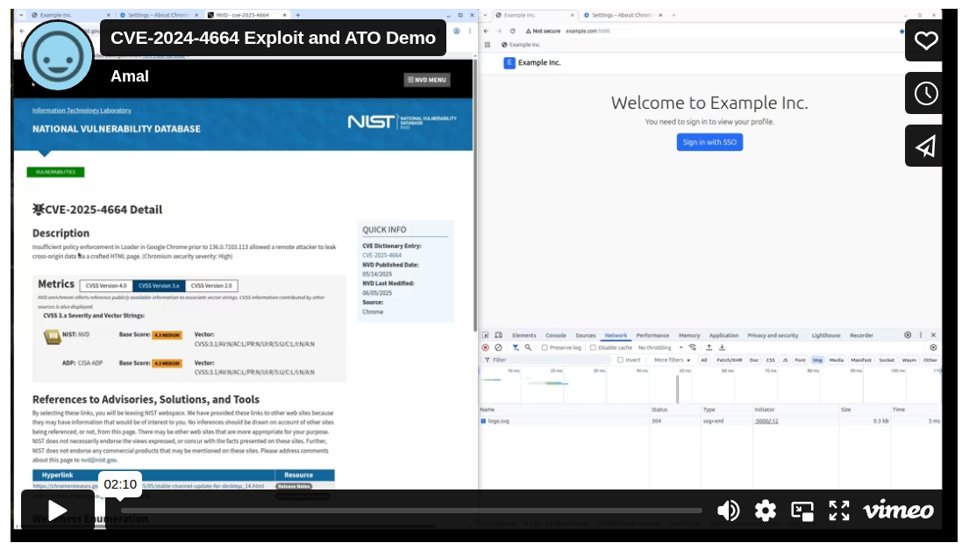Enable the Preserve log checkbox

(545, 347)
